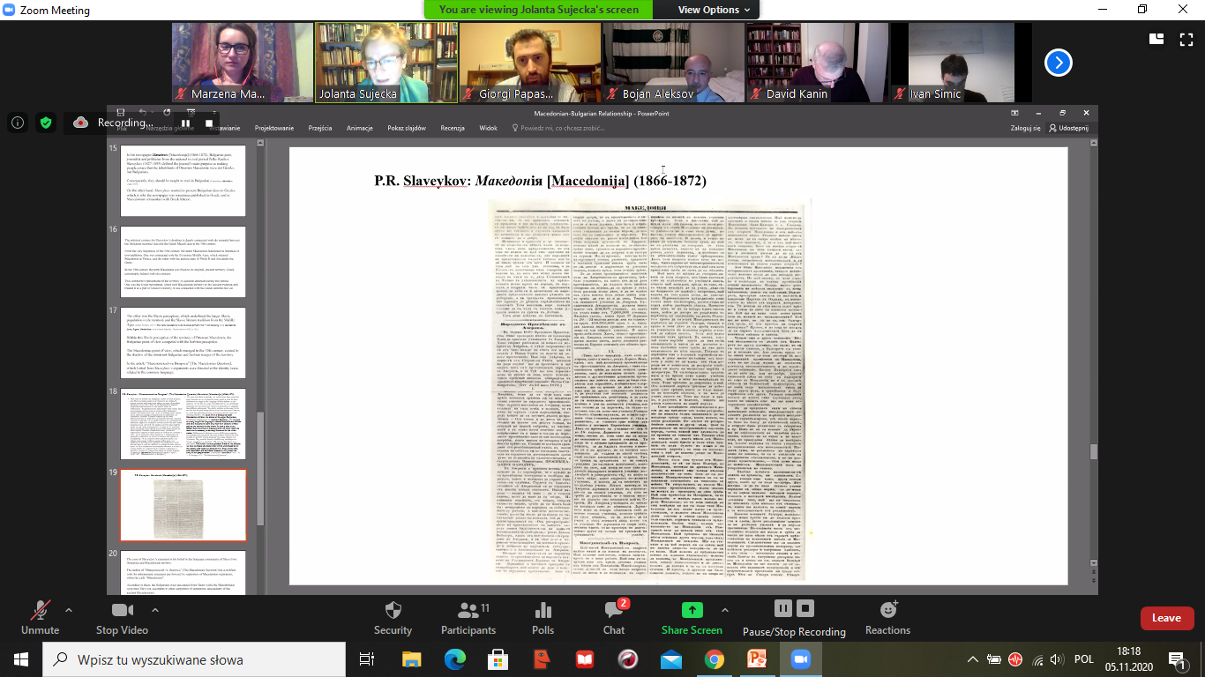1205x677 pixels.
Task: Stop recording from bottom toolbar
Action: (x=805, y=608)
